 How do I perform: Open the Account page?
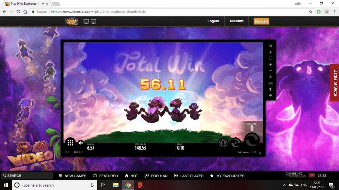pos(236,21)
